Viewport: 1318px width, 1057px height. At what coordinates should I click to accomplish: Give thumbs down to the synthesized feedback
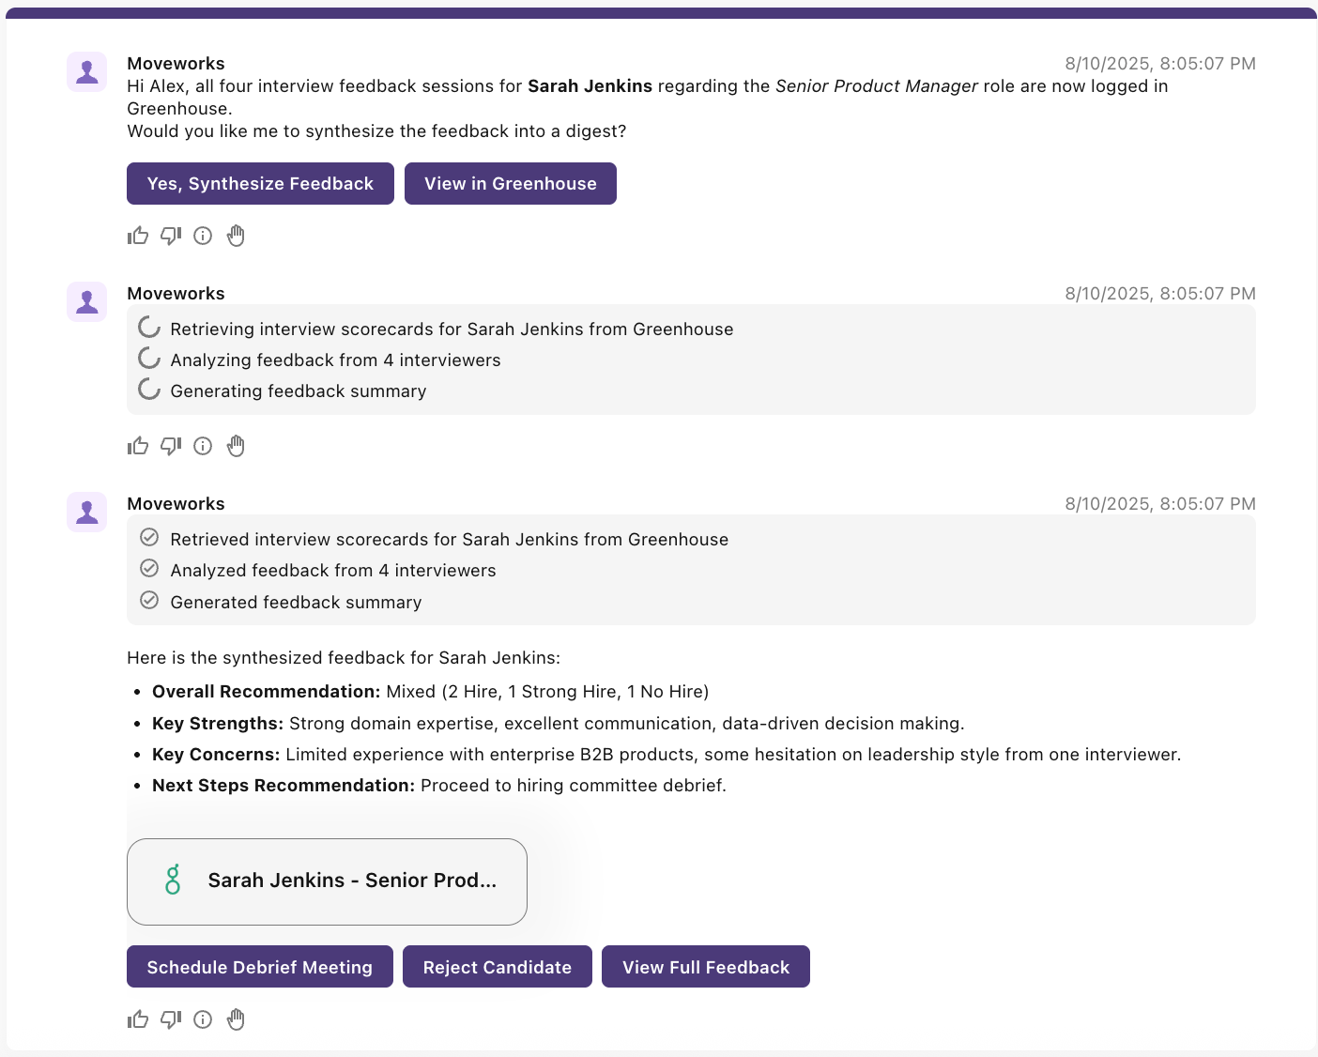[x=170, y=1019]
